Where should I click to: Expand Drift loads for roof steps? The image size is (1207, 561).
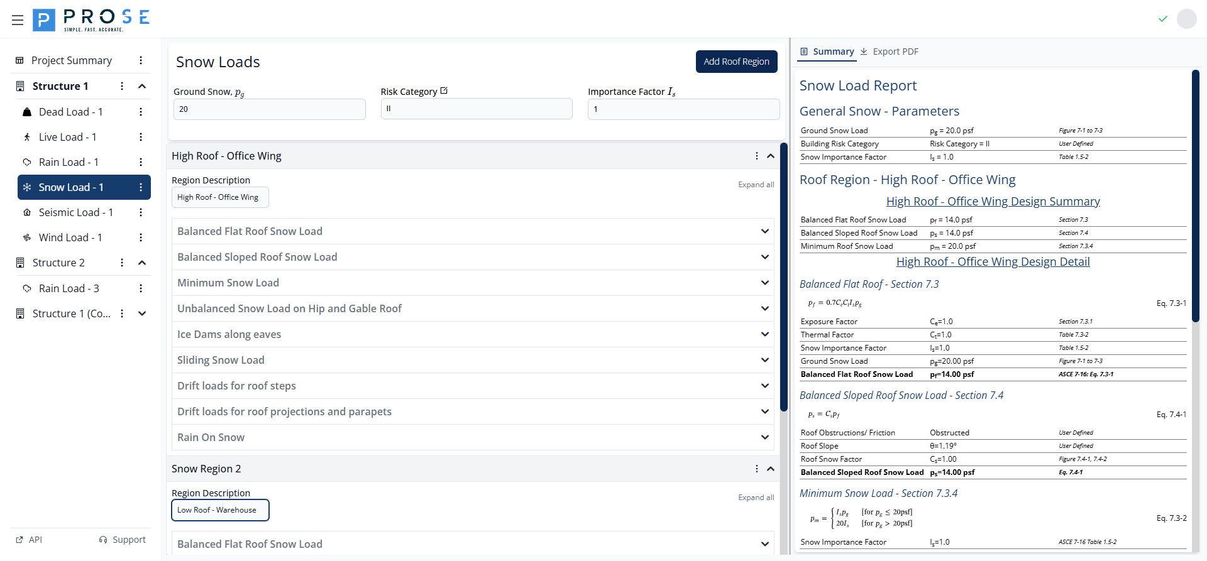click(x=764, y=386)
